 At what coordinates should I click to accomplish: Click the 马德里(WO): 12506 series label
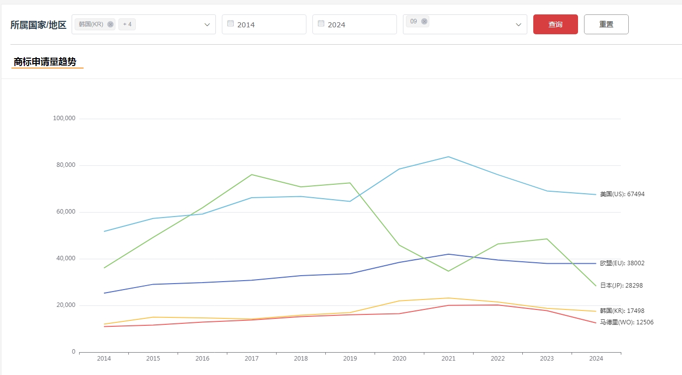point(626,322)
